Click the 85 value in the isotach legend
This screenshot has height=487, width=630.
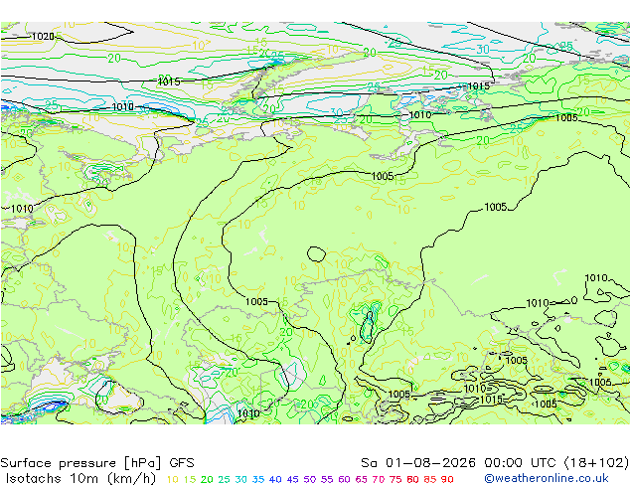pos(430,479)
